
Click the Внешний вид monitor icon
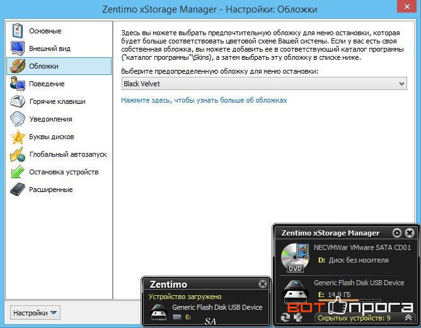click(x=18, y=48)
